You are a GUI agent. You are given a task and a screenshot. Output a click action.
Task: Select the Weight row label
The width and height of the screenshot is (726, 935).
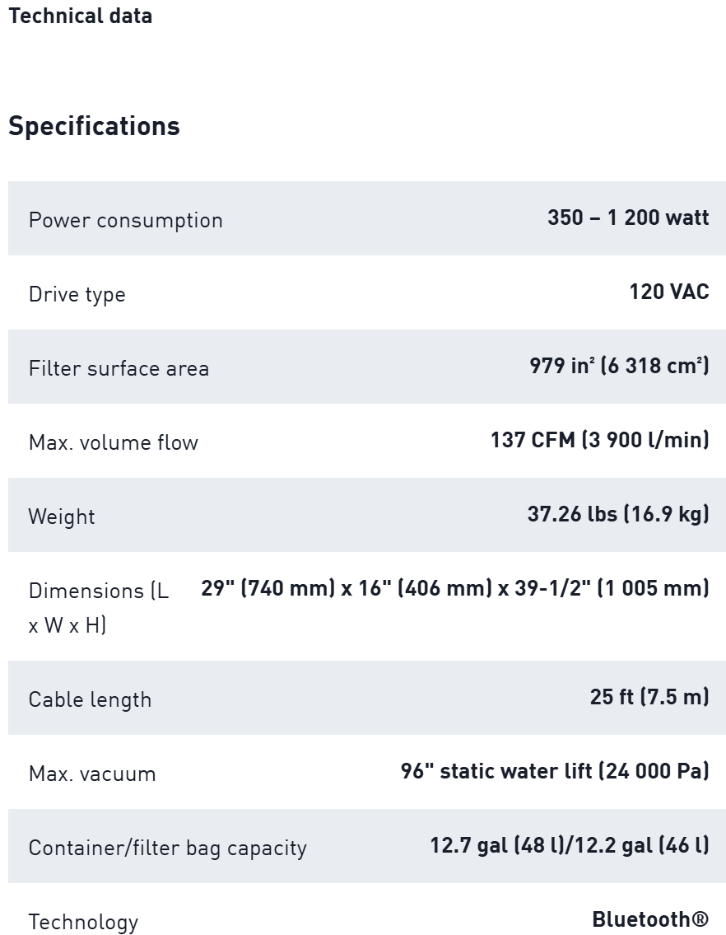click(62, 517)
